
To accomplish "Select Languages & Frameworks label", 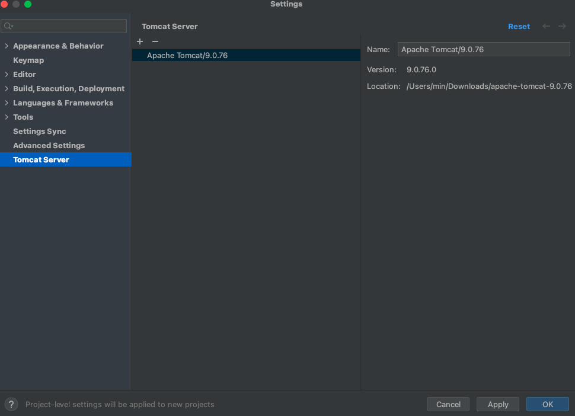I will pos(63,103).
